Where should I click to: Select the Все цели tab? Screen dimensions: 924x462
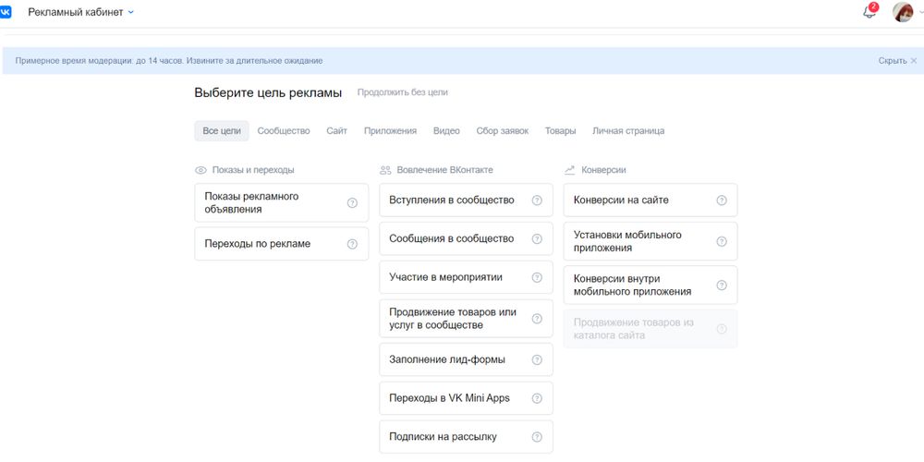222,131
